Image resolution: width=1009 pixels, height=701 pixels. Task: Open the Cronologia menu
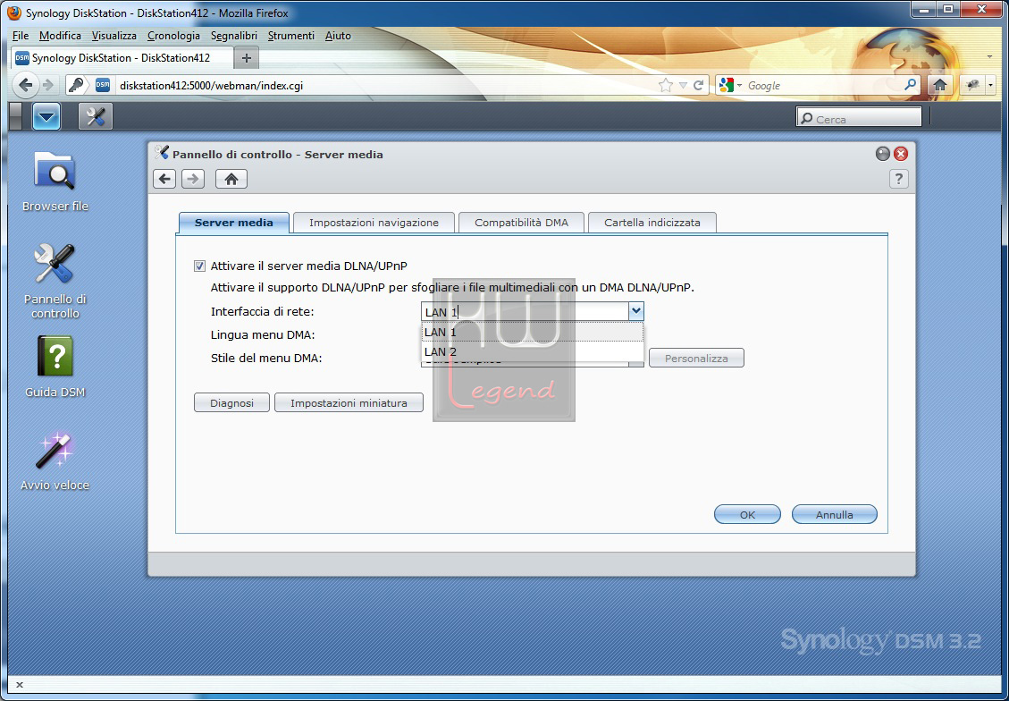[173, 36]
